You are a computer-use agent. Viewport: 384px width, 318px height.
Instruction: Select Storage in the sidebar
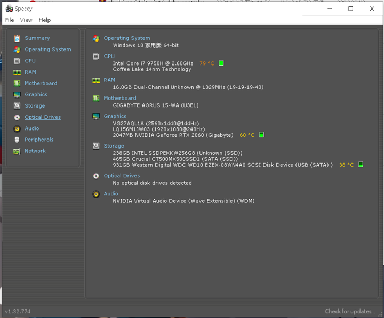(x=35, y=105)
